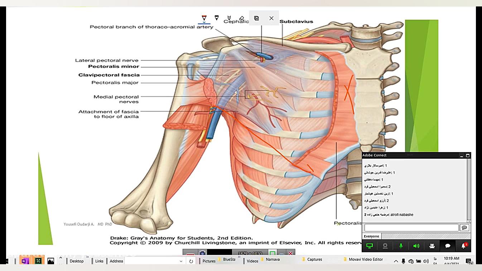Expand the Desktop toolbar double chevron
Screen dimensions: 482x271
88,257
